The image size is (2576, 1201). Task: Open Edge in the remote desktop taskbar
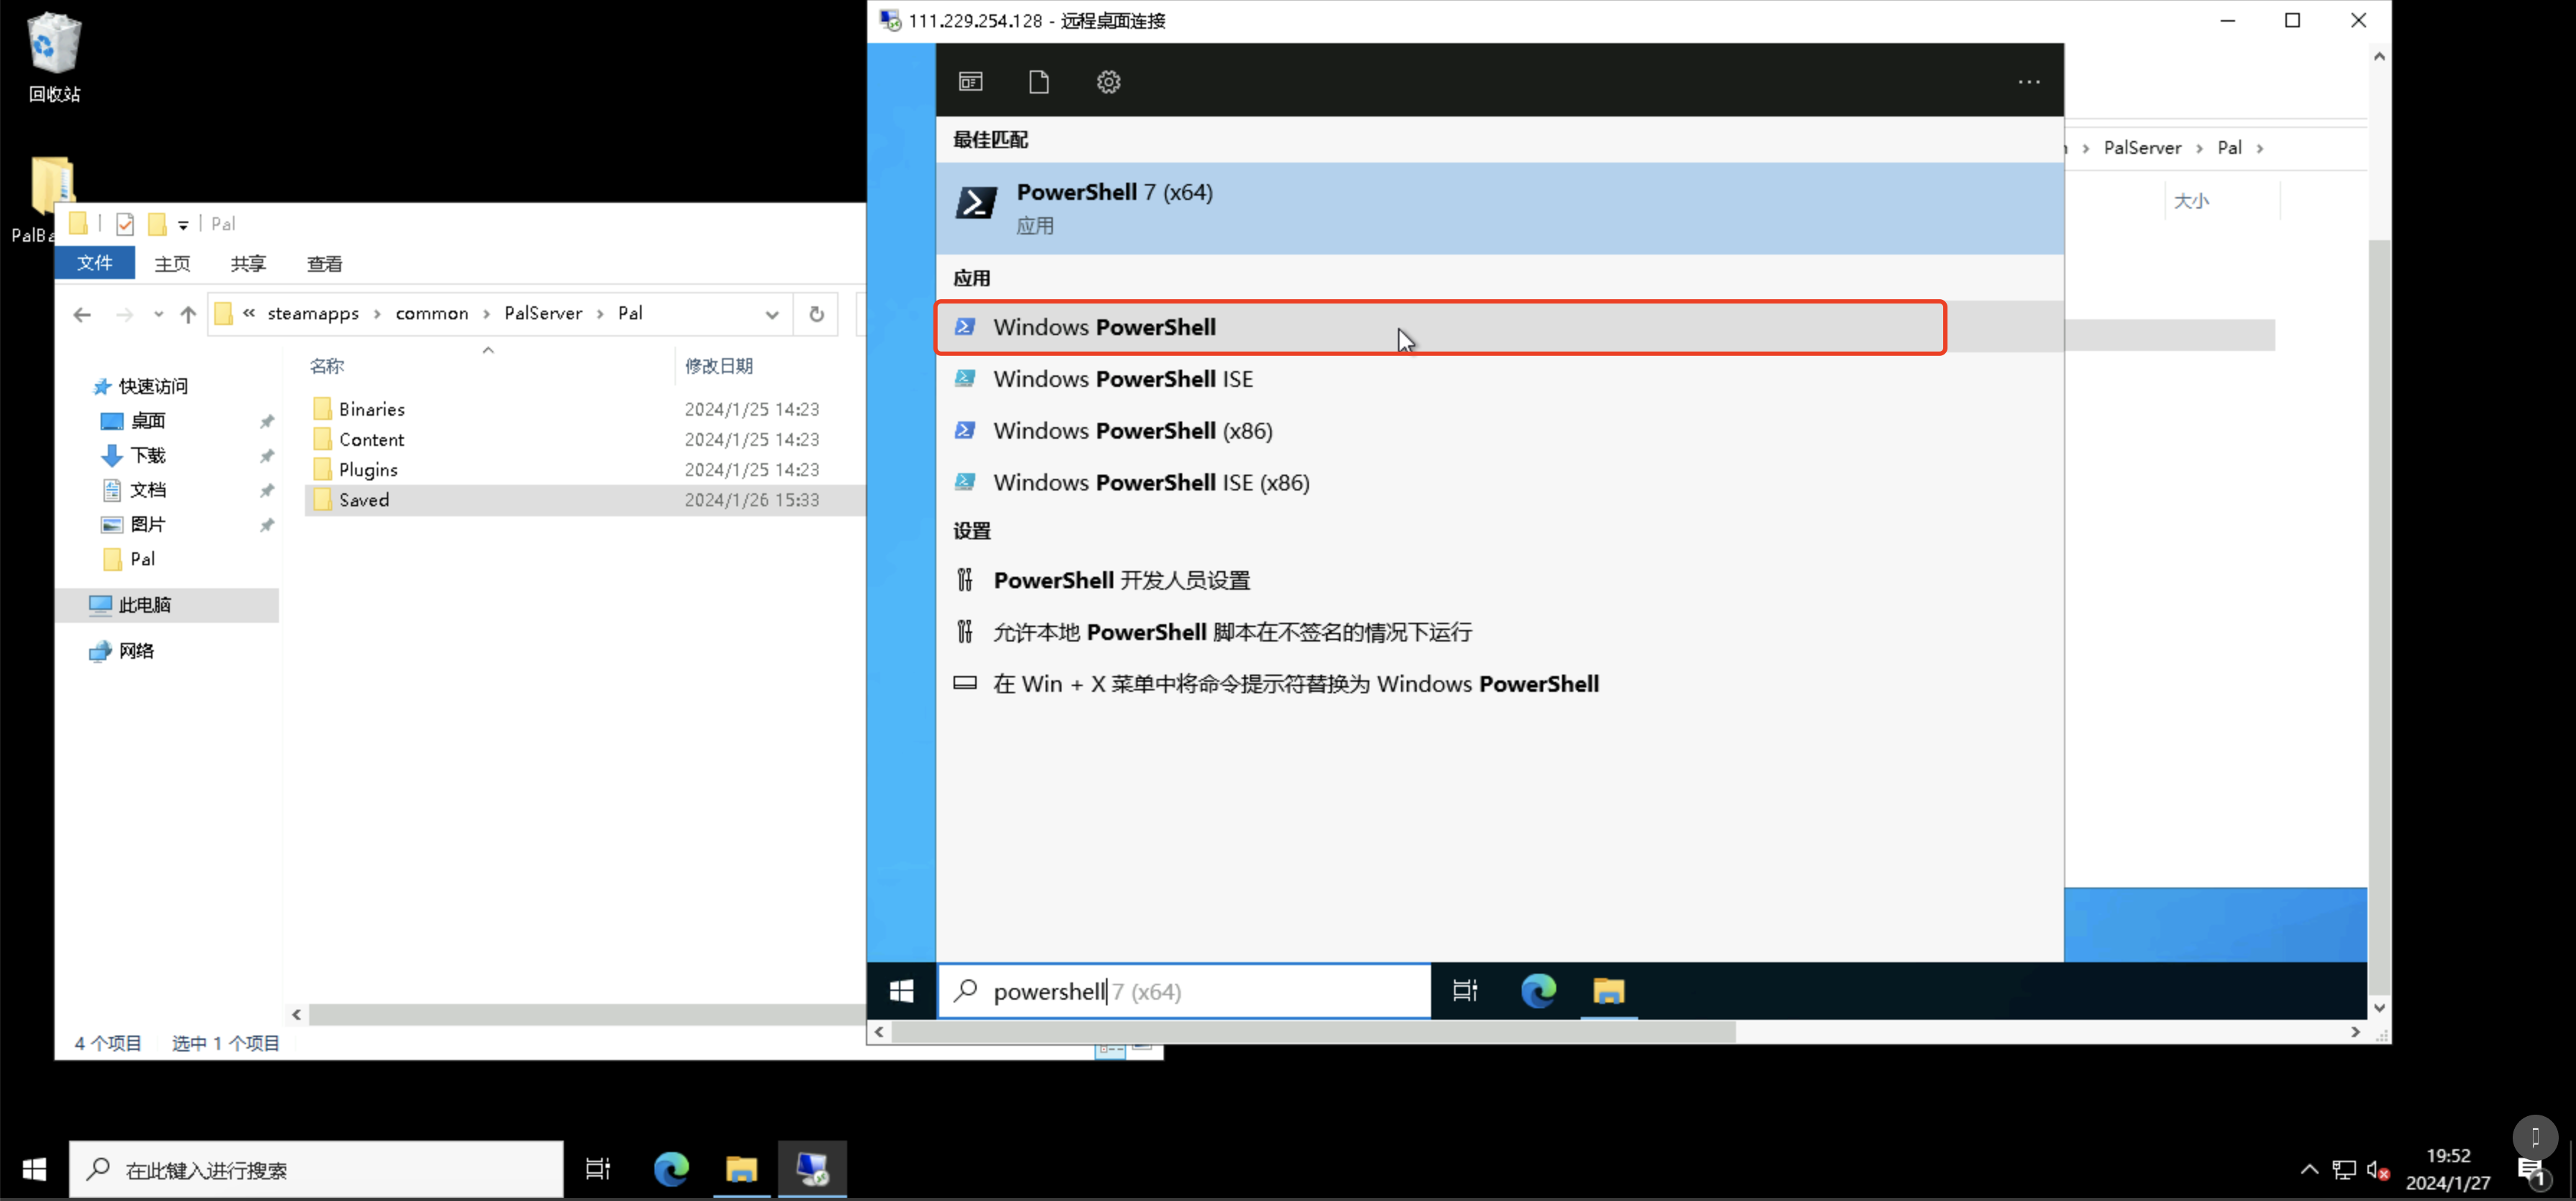click(1538, 991)
